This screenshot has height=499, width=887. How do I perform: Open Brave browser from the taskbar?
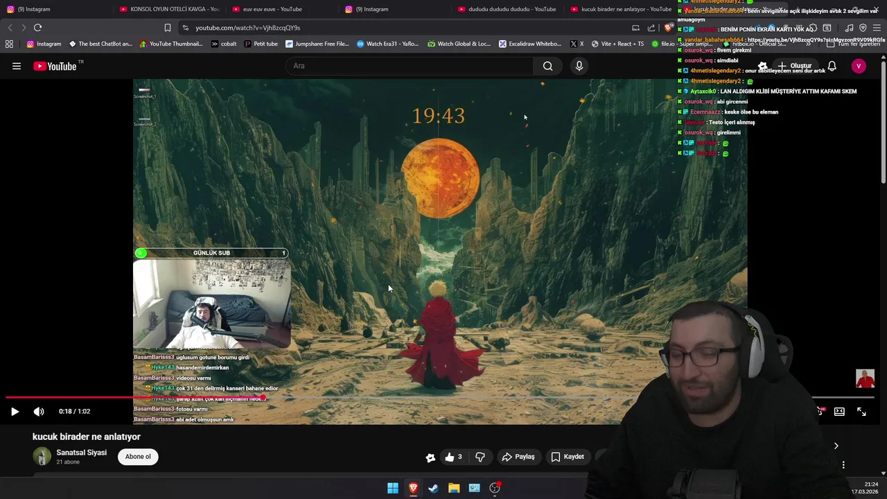coord(413,488)
